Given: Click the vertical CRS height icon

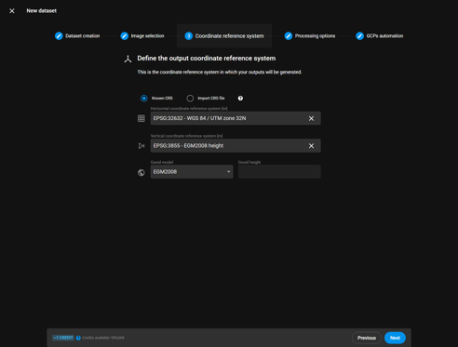Looking at the screenshot, I should tap(141, 146).
